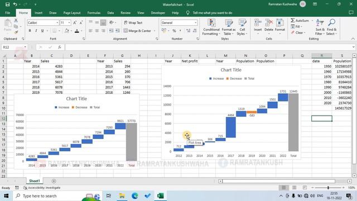Click the Save icon in title bar
The height and width of the screenshot is (201, 357).
point(7,4)
